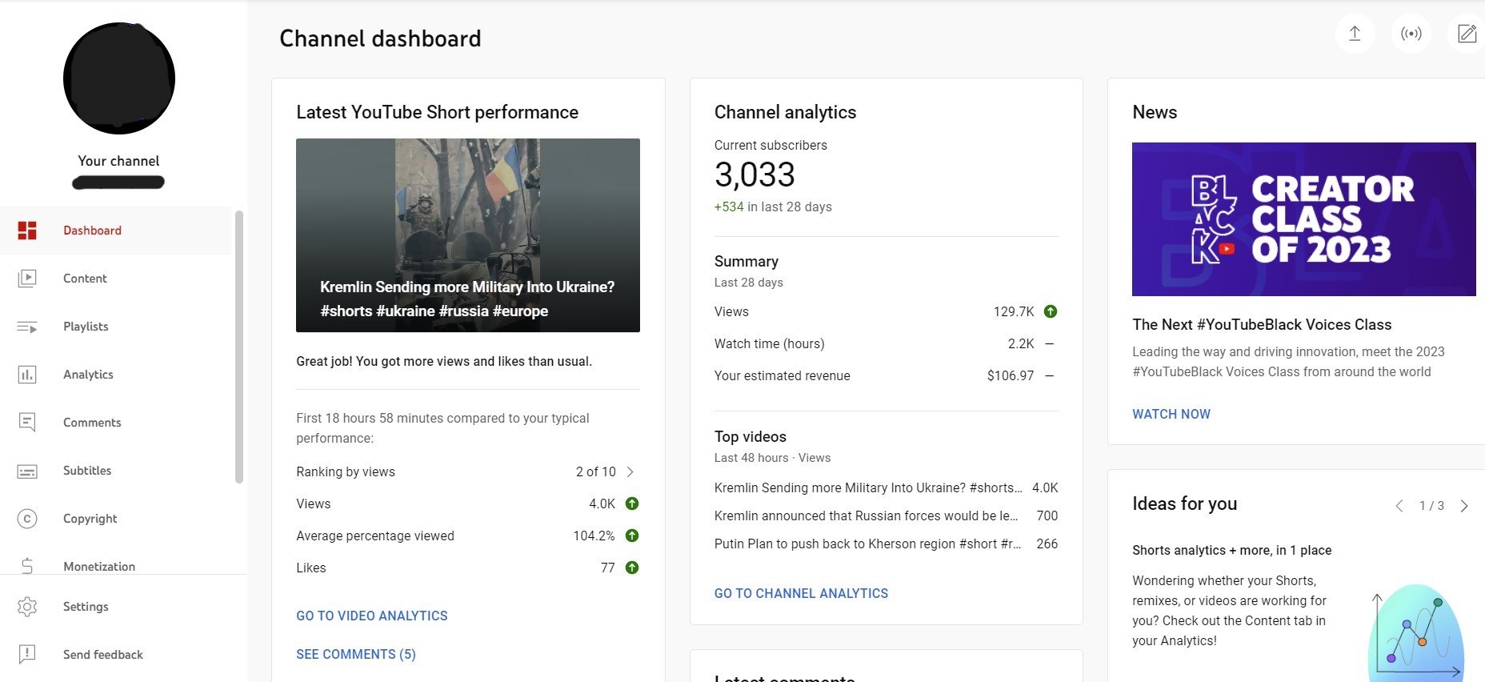Click the Current subscribers count 3,033
The width and height of the screenshot is (1485, 682).
click(755, 175)
